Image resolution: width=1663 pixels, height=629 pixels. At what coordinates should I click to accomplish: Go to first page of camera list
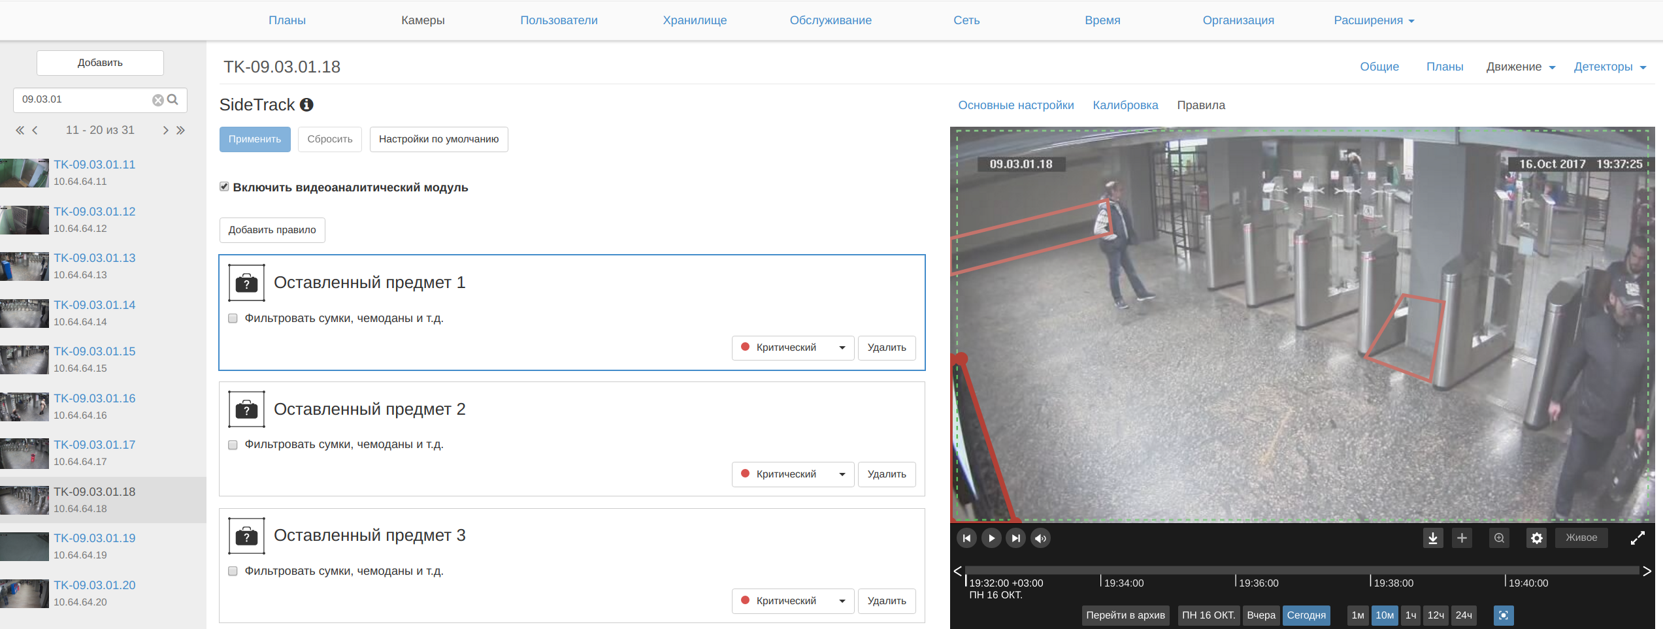coord(20,131)
